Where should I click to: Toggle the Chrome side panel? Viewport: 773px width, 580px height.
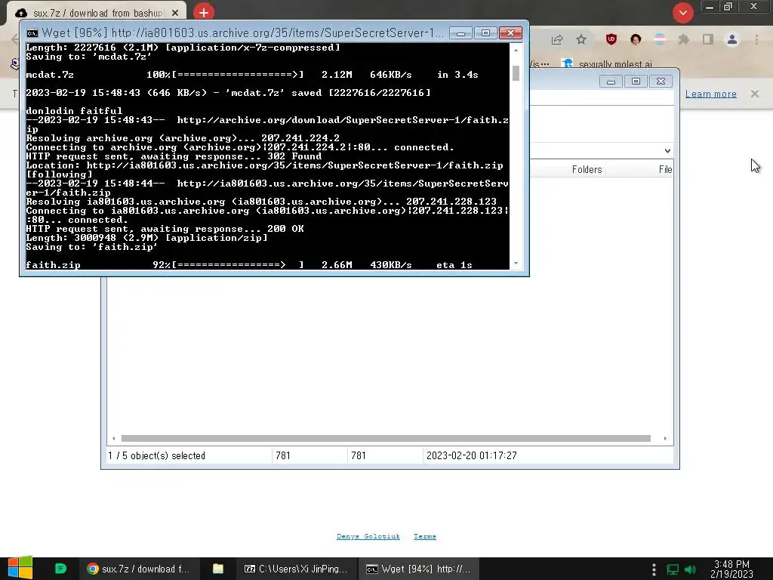[x=708, y=39]
